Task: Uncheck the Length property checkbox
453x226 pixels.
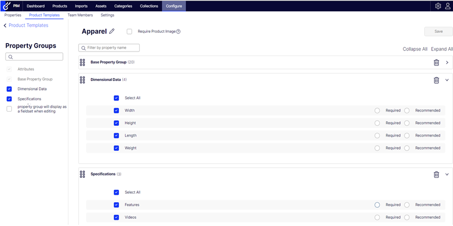Action: (116, 135)
